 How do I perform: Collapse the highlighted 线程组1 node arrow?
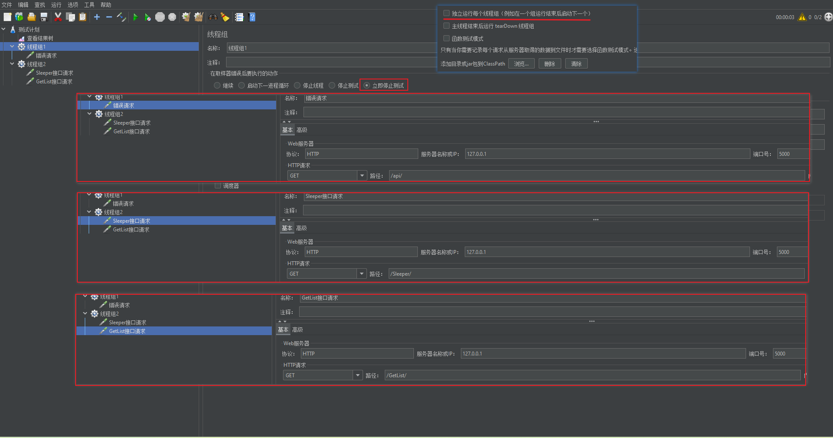(12, 46)
